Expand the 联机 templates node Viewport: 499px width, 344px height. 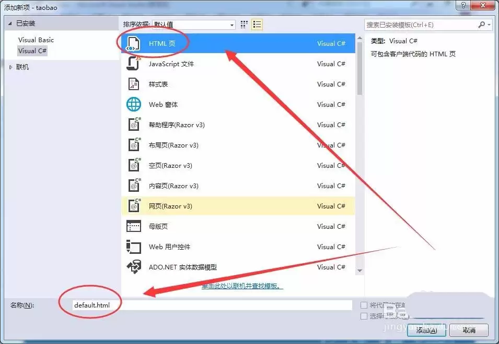click(x=9, y=67)
